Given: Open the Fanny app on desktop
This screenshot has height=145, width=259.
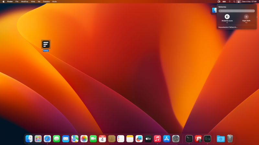Looking at the screenshot, I should 46,44.
